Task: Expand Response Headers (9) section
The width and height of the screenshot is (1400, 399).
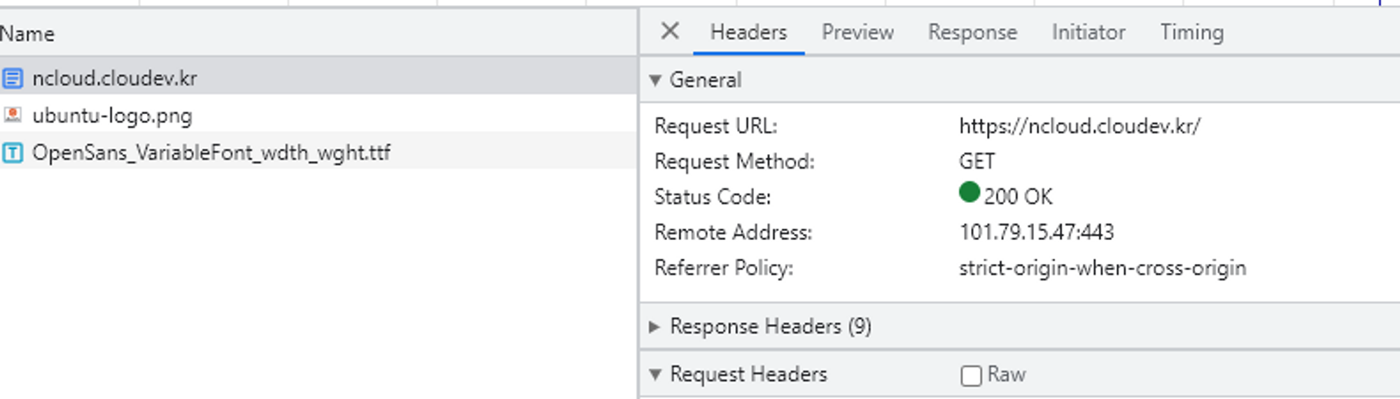Action: [654, 327]
